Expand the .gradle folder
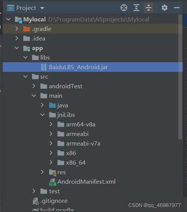The width and height of the screenshot is (187, 212). click(x=17, y=29)
